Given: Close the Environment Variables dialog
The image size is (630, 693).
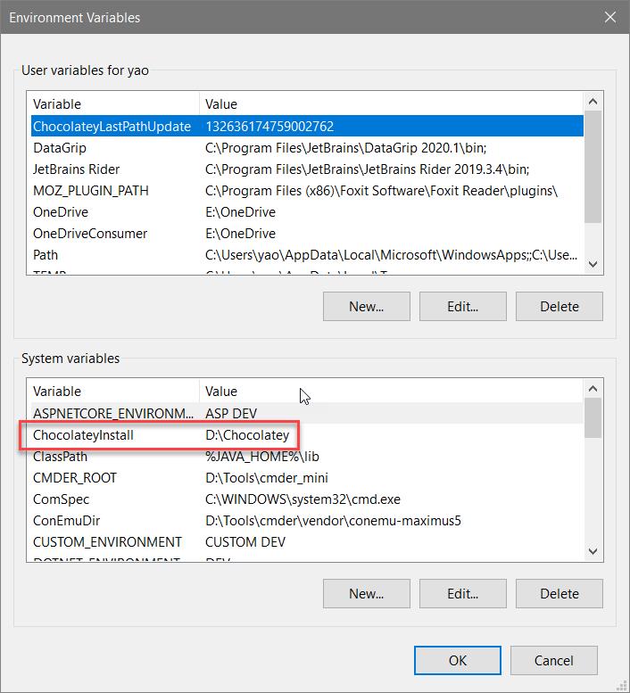Looking at the screenshot, I should coord(609,17).
